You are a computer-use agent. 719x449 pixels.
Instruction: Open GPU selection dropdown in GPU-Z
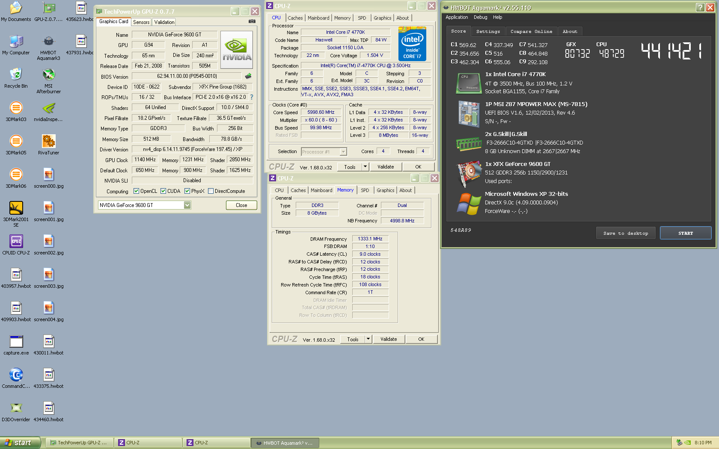187,205
